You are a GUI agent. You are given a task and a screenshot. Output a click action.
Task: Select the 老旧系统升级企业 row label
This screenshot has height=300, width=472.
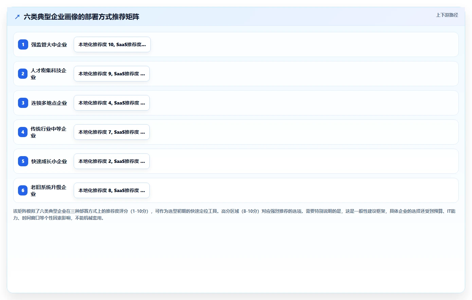coord(49,190)
